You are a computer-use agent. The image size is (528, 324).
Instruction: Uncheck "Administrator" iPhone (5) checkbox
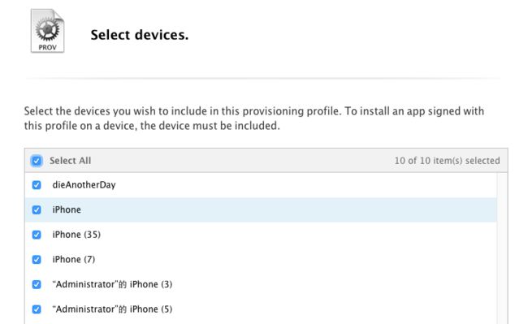[x=37, y=309]
